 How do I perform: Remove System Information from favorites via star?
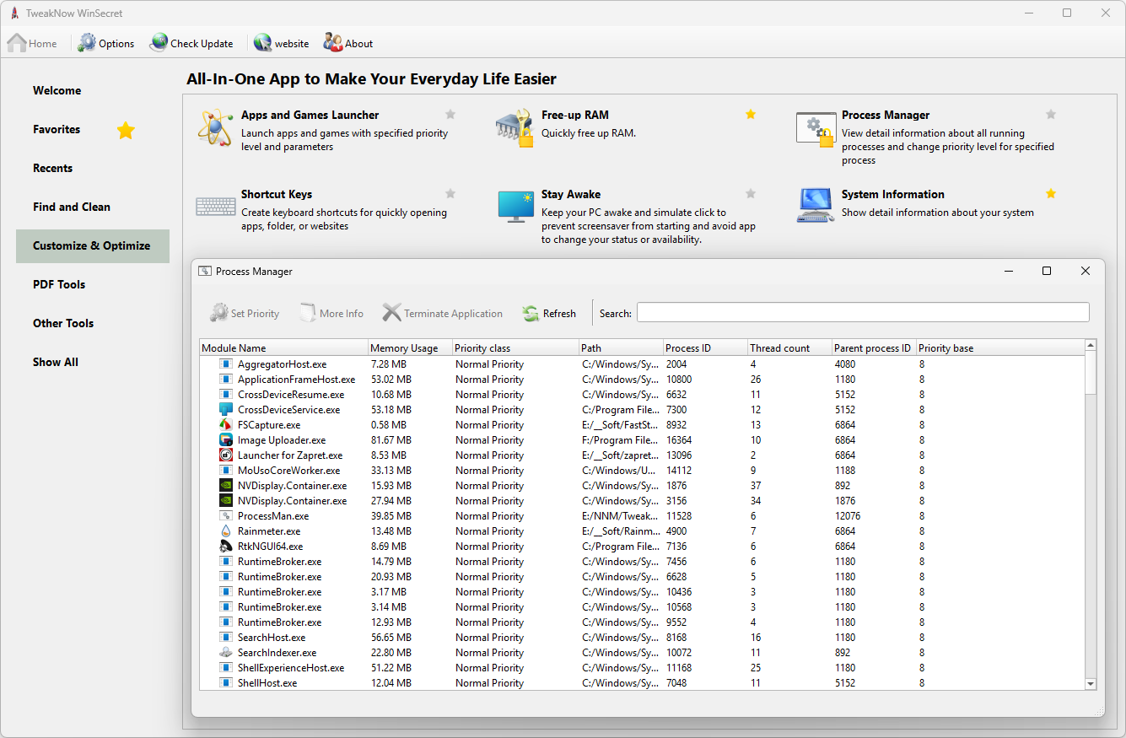tap(1051, 194)
